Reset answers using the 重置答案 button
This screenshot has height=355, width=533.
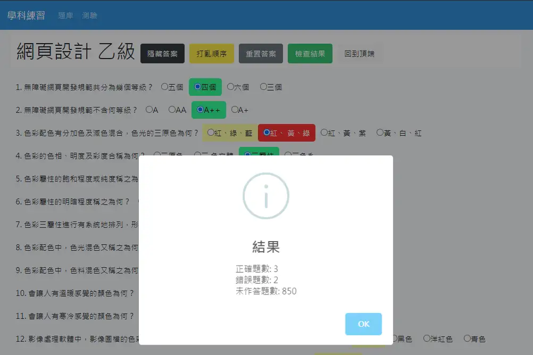tap(261, 54)
